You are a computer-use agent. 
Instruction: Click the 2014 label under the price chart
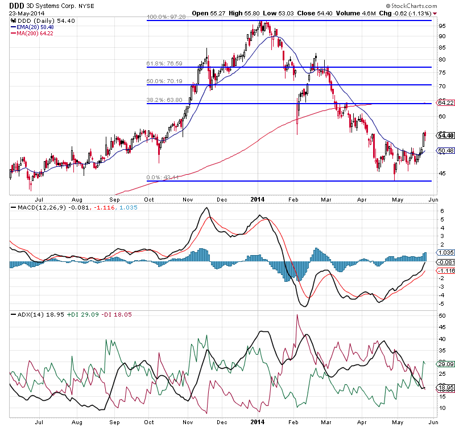tap(258, 199)
